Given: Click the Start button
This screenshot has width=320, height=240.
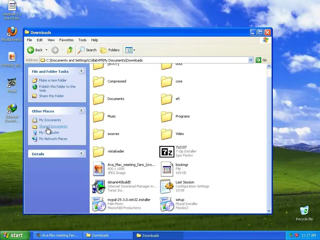Looking at the screenshot, I should (15, 235).
